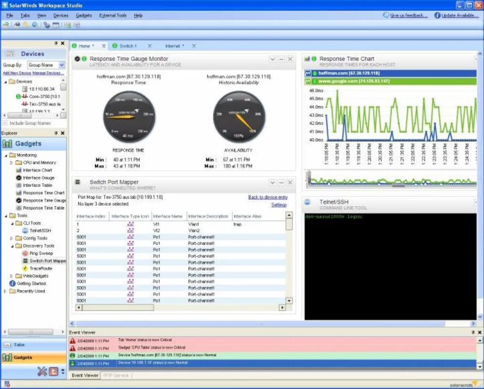
Task: Open Response Time Gauge Monitor options chevron
Action: coord(273,59)
